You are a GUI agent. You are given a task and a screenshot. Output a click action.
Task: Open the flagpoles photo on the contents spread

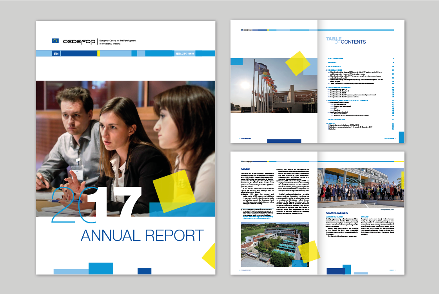tap(274, 86)
